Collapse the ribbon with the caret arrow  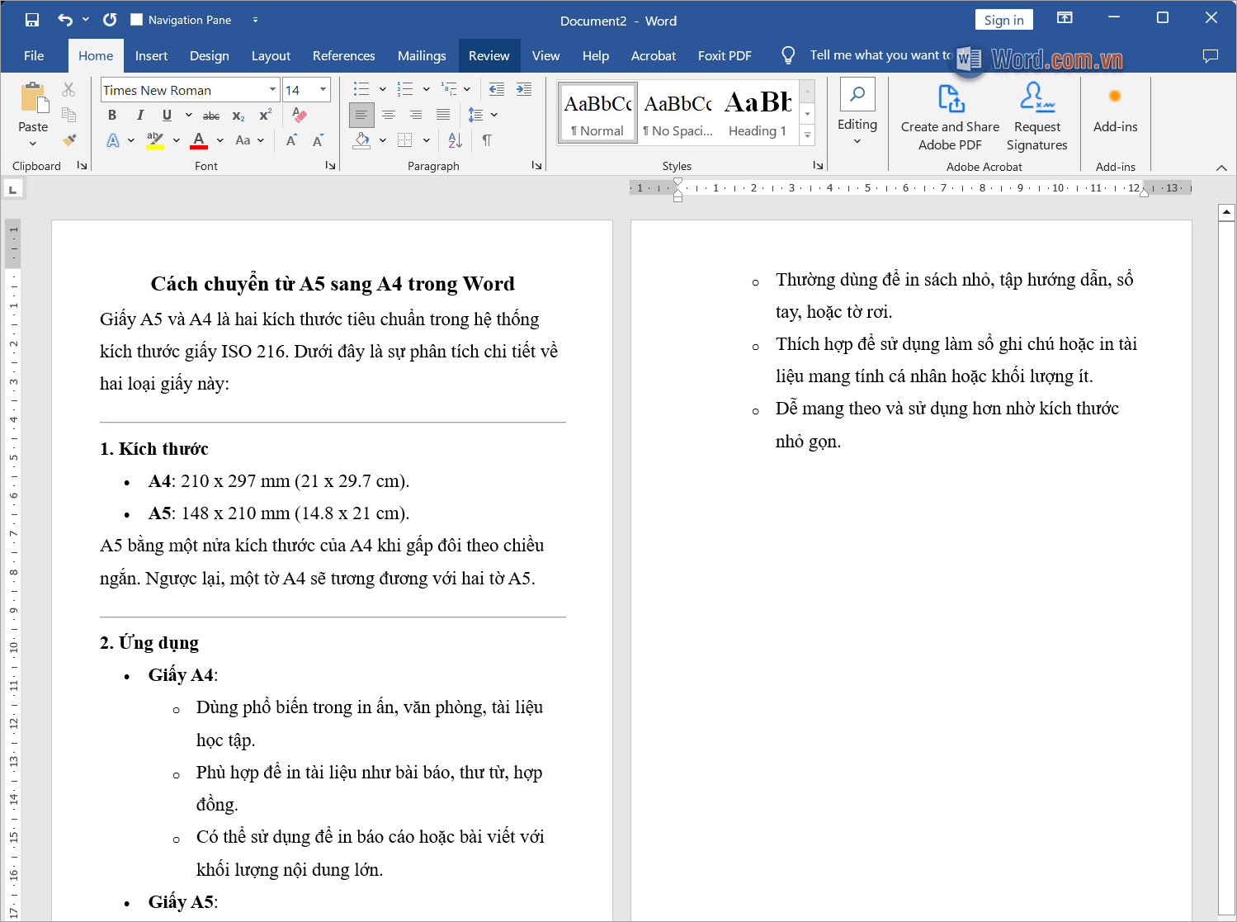coord(1221,168)
